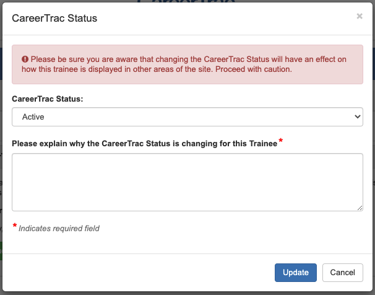Click the red exclamation warning icon
The width and height of the screenshot is (375, 295).
pyautogui.click(x=25, y=59)
